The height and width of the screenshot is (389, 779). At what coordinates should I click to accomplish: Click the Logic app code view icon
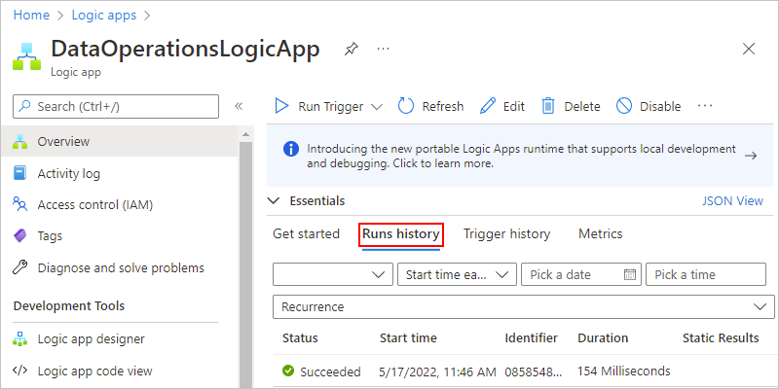click(x=19, y=371)
